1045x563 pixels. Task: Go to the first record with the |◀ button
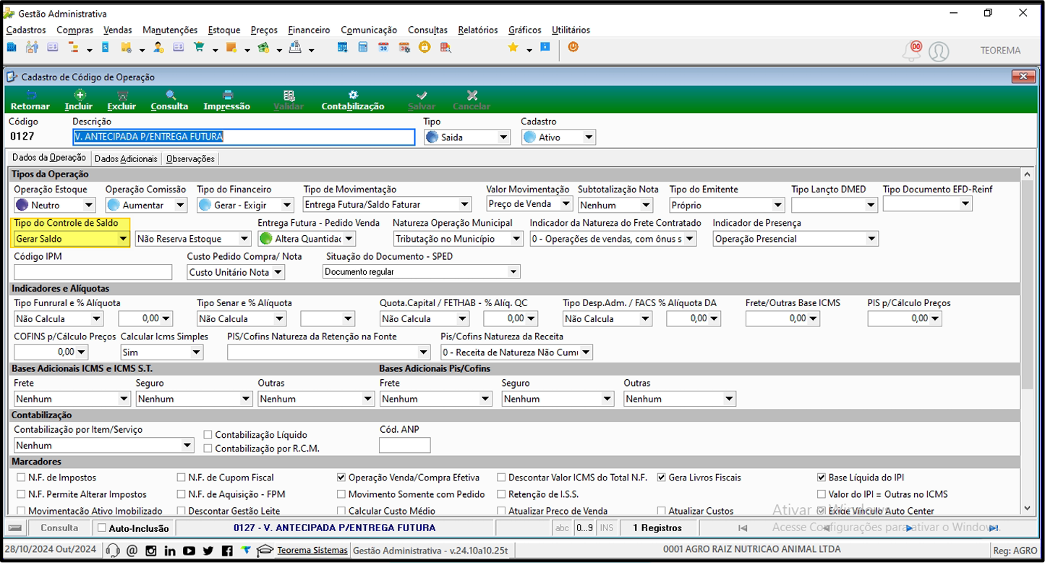(743, 528)
